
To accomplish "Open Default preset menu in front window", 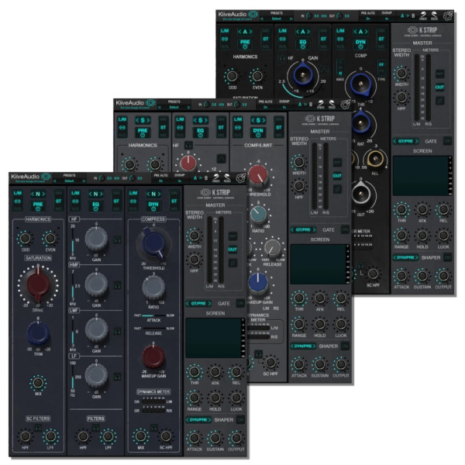I will click(x=70, y=181).
